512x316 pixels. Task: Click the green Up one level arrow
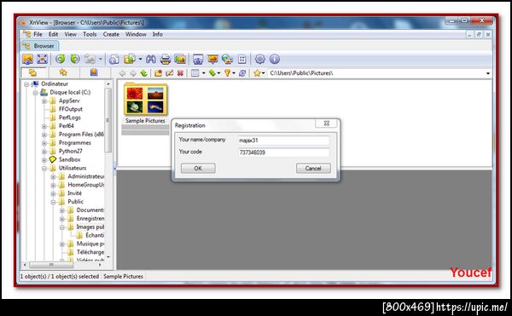pos(144,73)
